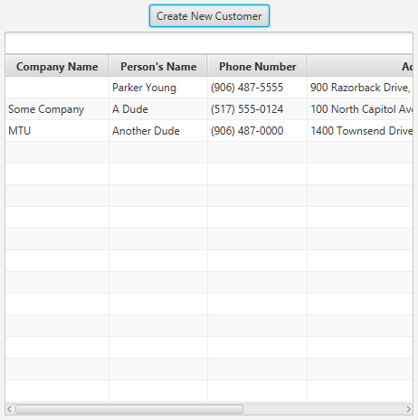
Task: Select the Another Dude name cell
Action: point(158,131)
